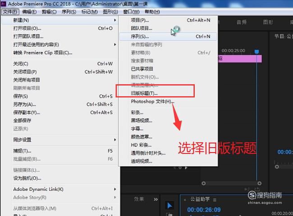Close the 公益助学 sequence tab

[x=185, y=200]
